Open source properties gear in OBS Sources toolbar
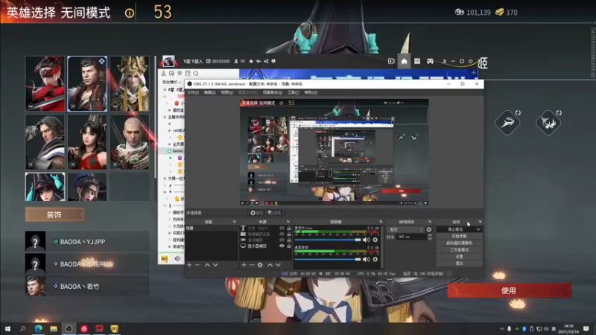The image size is (596, 335). coord(260,265)
